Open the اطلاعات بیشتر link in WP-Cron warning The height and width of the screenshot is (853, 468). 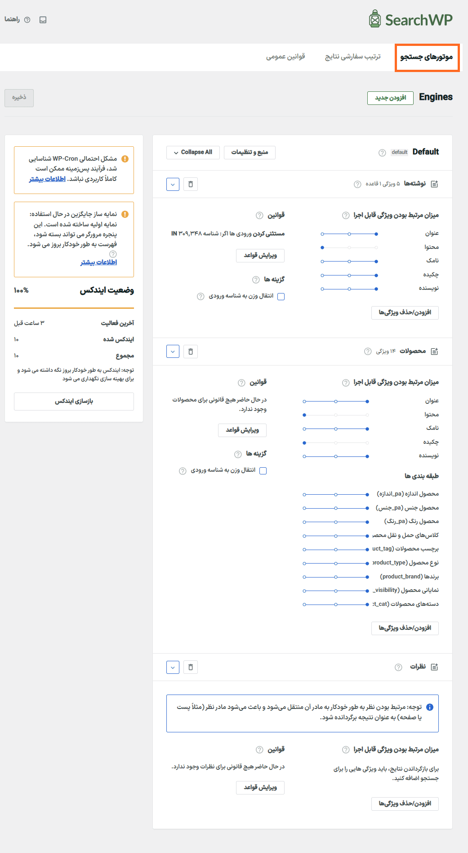47,179
